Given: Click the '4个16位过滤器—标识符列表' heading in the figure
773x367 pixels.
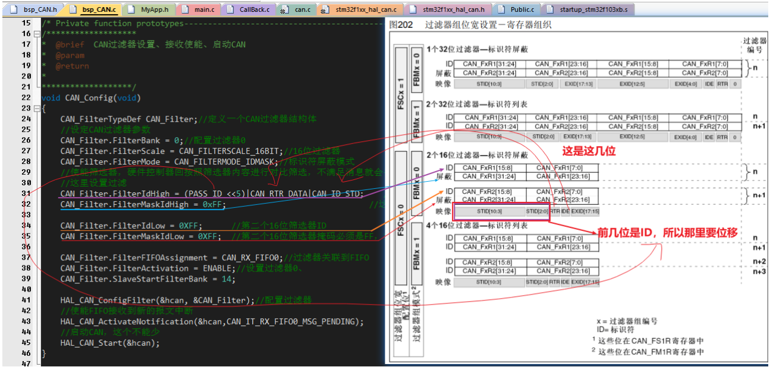Looking at the screenshot, I should coord(477,226).
